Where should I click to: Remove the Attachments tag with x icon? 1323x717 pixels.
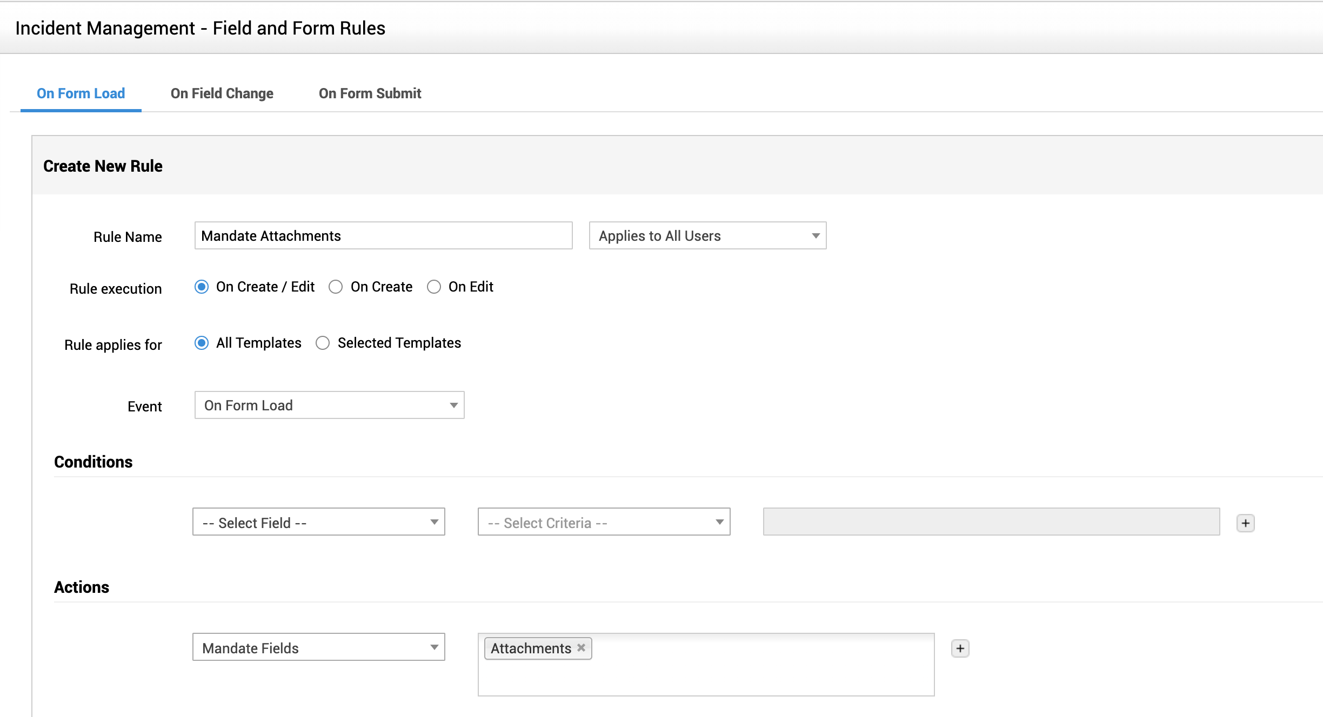pos(581,647)
